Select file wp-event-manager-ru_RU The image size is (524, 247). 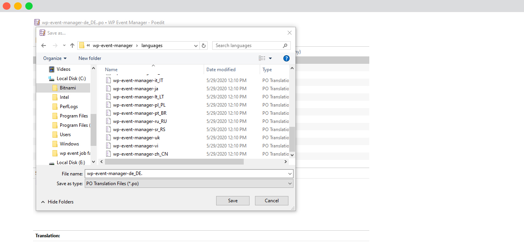pos(140,121)
